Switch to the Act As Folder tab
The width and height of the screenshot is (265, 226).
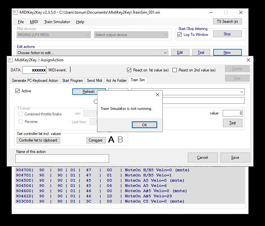tap(116, 81)
